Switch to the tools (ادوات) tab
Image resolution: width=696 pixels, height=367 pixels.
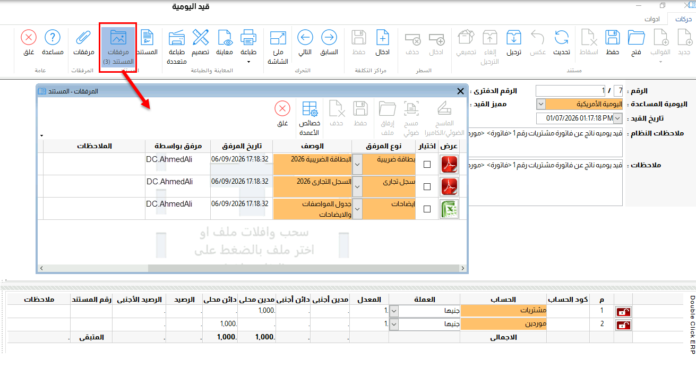click(x=652, y=19)
